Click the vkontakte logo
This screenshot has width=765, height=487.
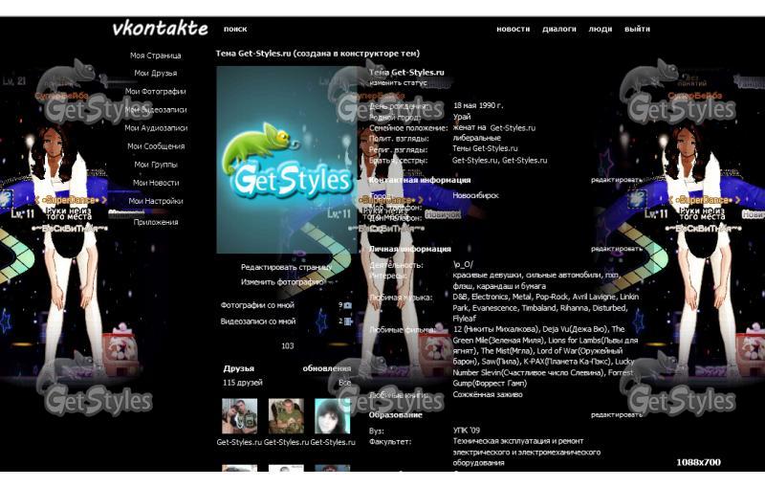click(x=160, y=28)
